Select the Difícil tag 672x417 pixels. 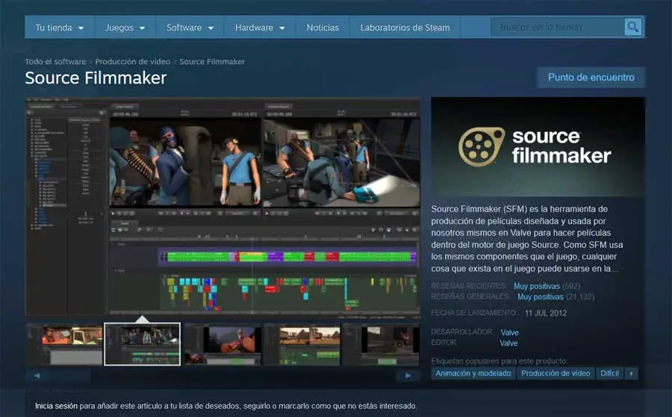coord(609,373)
